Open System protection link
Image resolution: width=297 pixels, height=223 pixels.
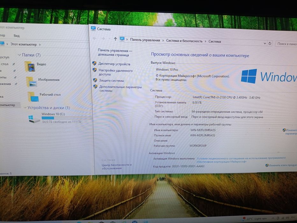112,81
